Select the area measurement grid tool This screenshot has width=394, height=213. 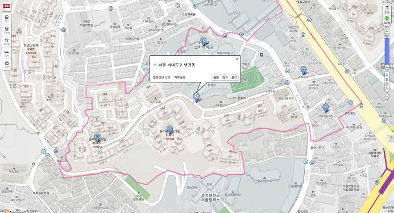pyautogui.click(x=387, y=80)
